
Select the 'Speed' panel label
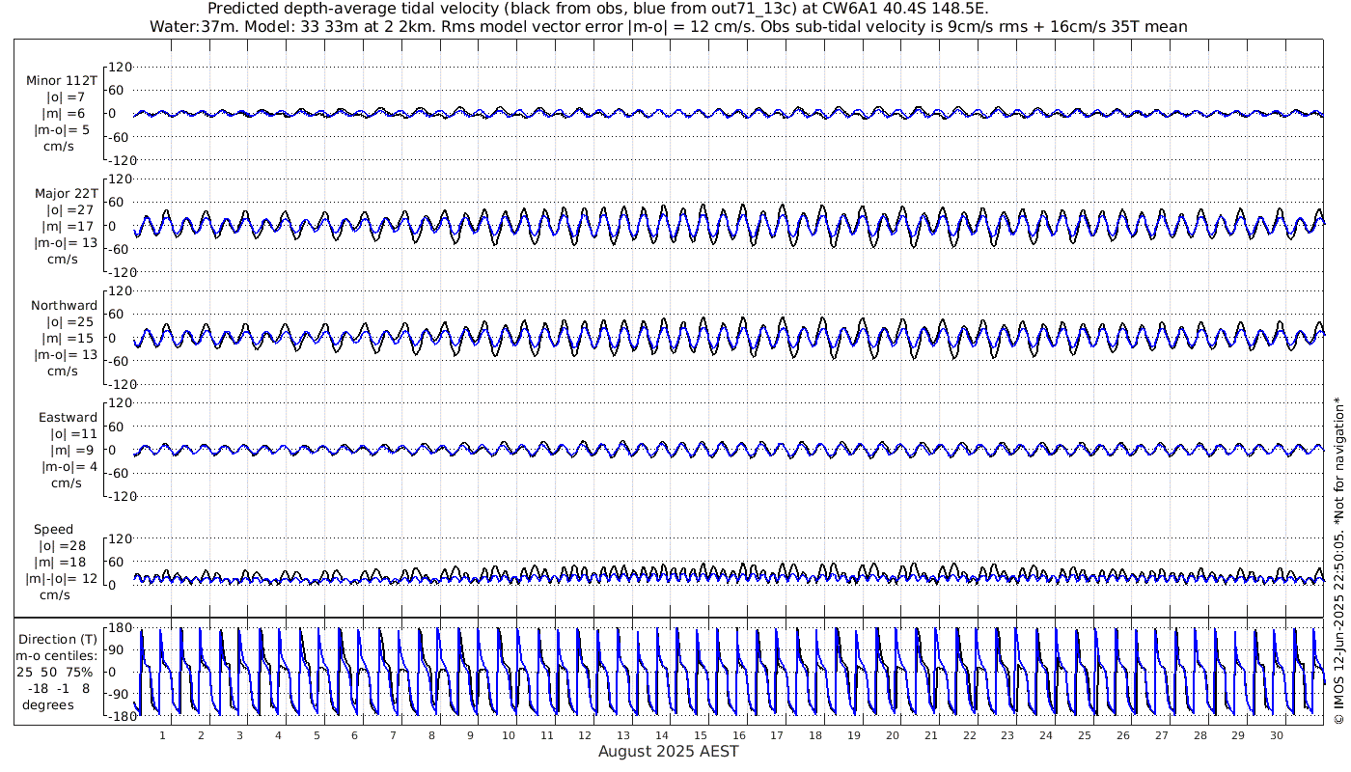tap(53, 530)
